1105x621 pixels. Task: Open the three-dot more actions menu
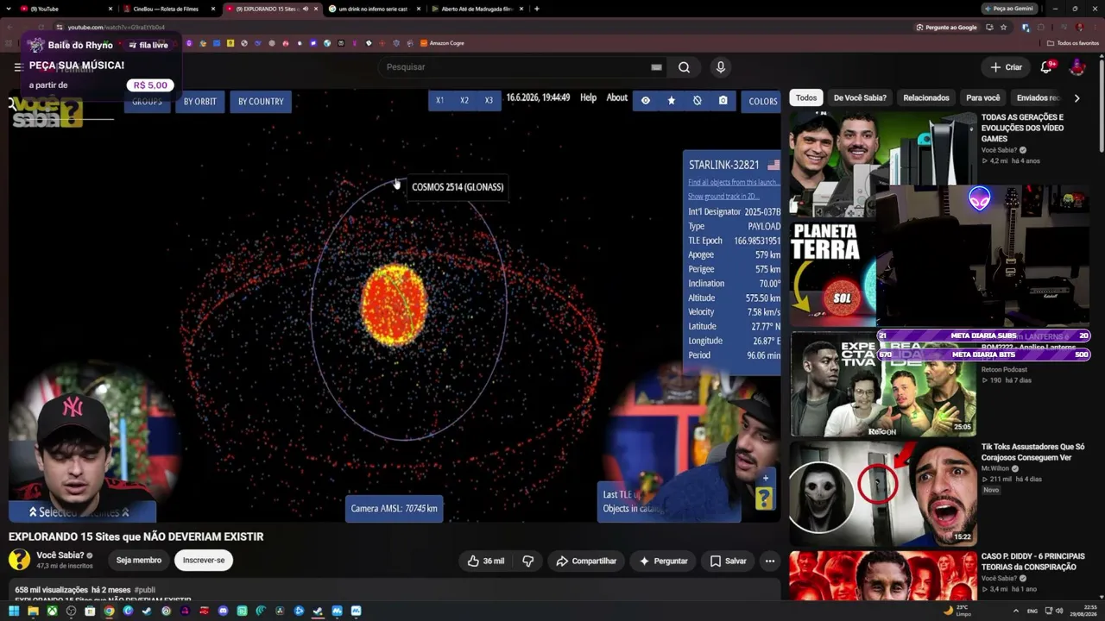tap(770, 561)
